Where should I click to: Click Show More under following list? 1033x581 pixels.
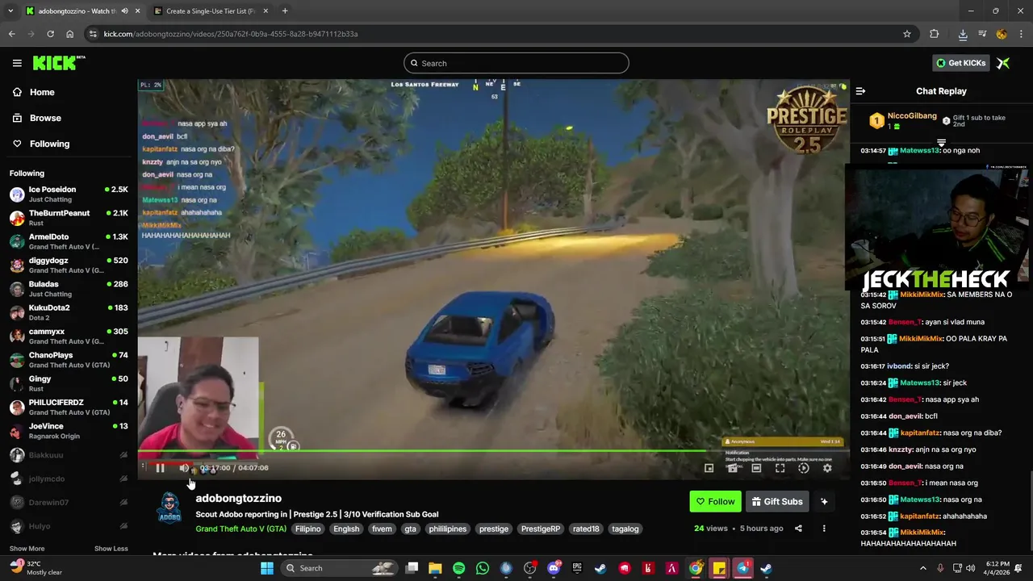point(27,549)
